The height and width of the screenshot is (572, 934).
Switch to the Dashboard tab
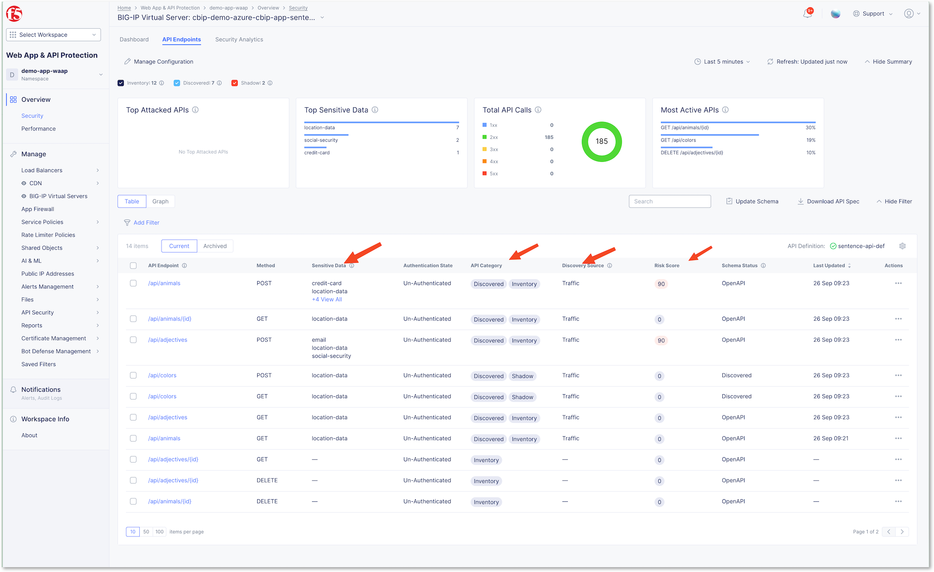tap(134, 40)
